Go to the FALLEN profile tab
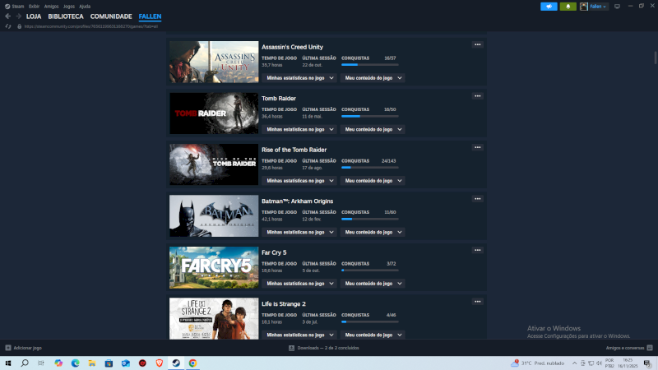Screen dimensions: 658x370 coord(150,16)
